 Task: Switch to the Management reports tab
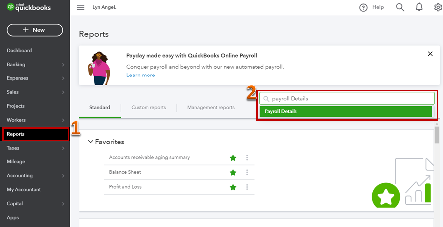coord(211,108)
